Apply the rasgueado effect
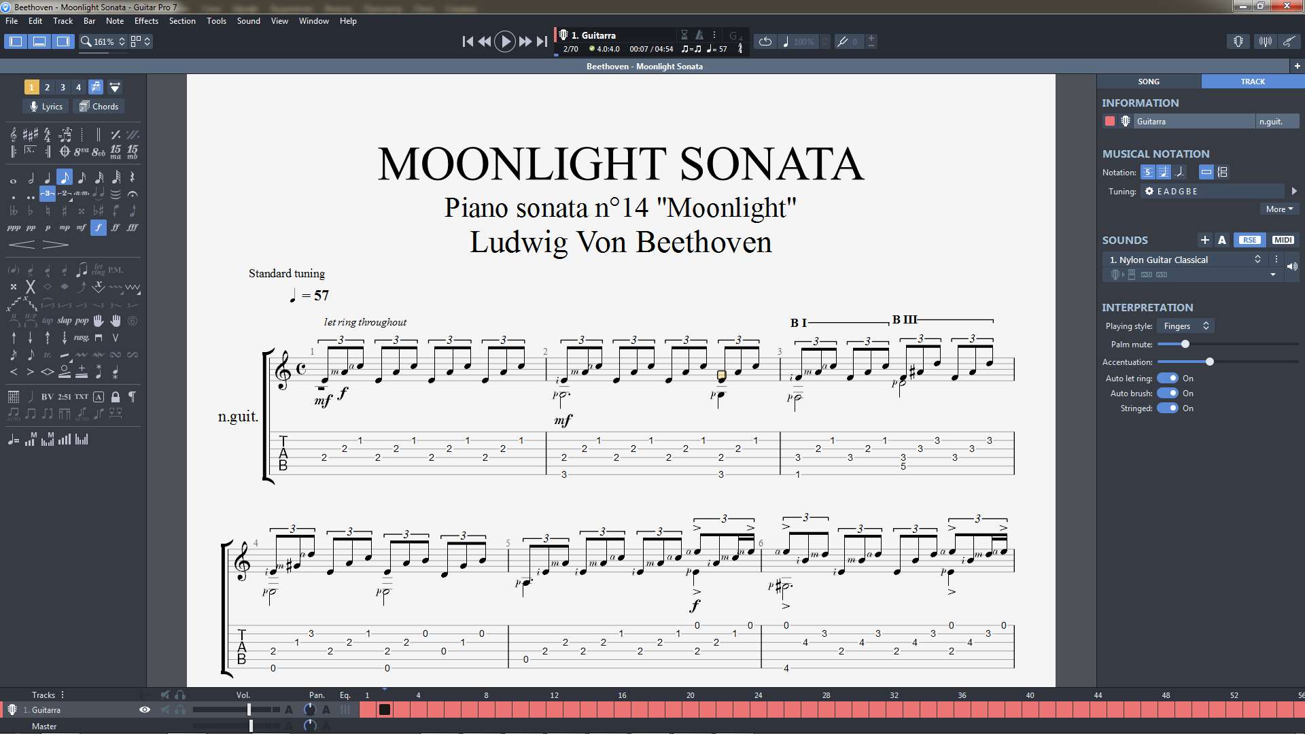 point(82,338)
